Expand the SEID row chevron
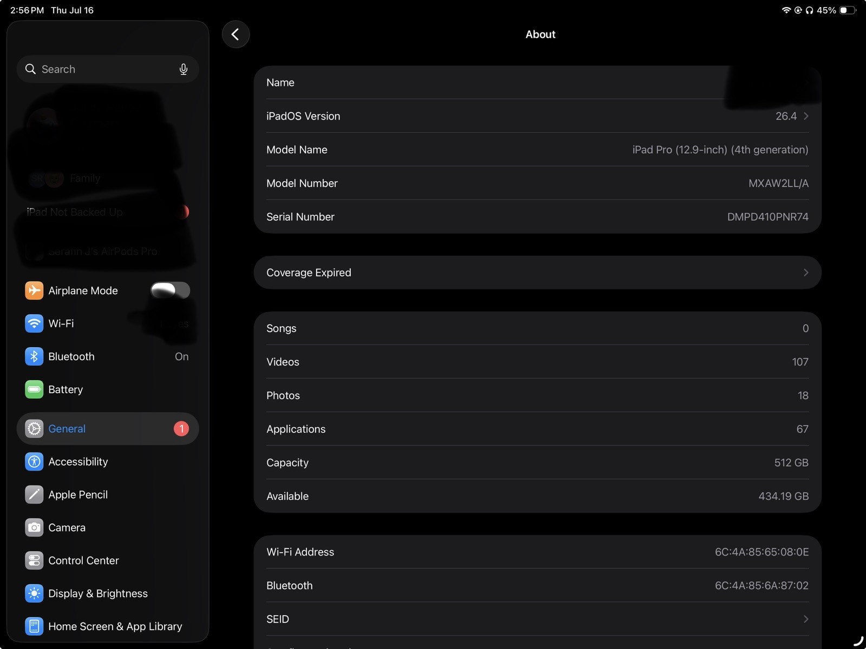This screenshot has width=866, height=649. pos(806,619)
